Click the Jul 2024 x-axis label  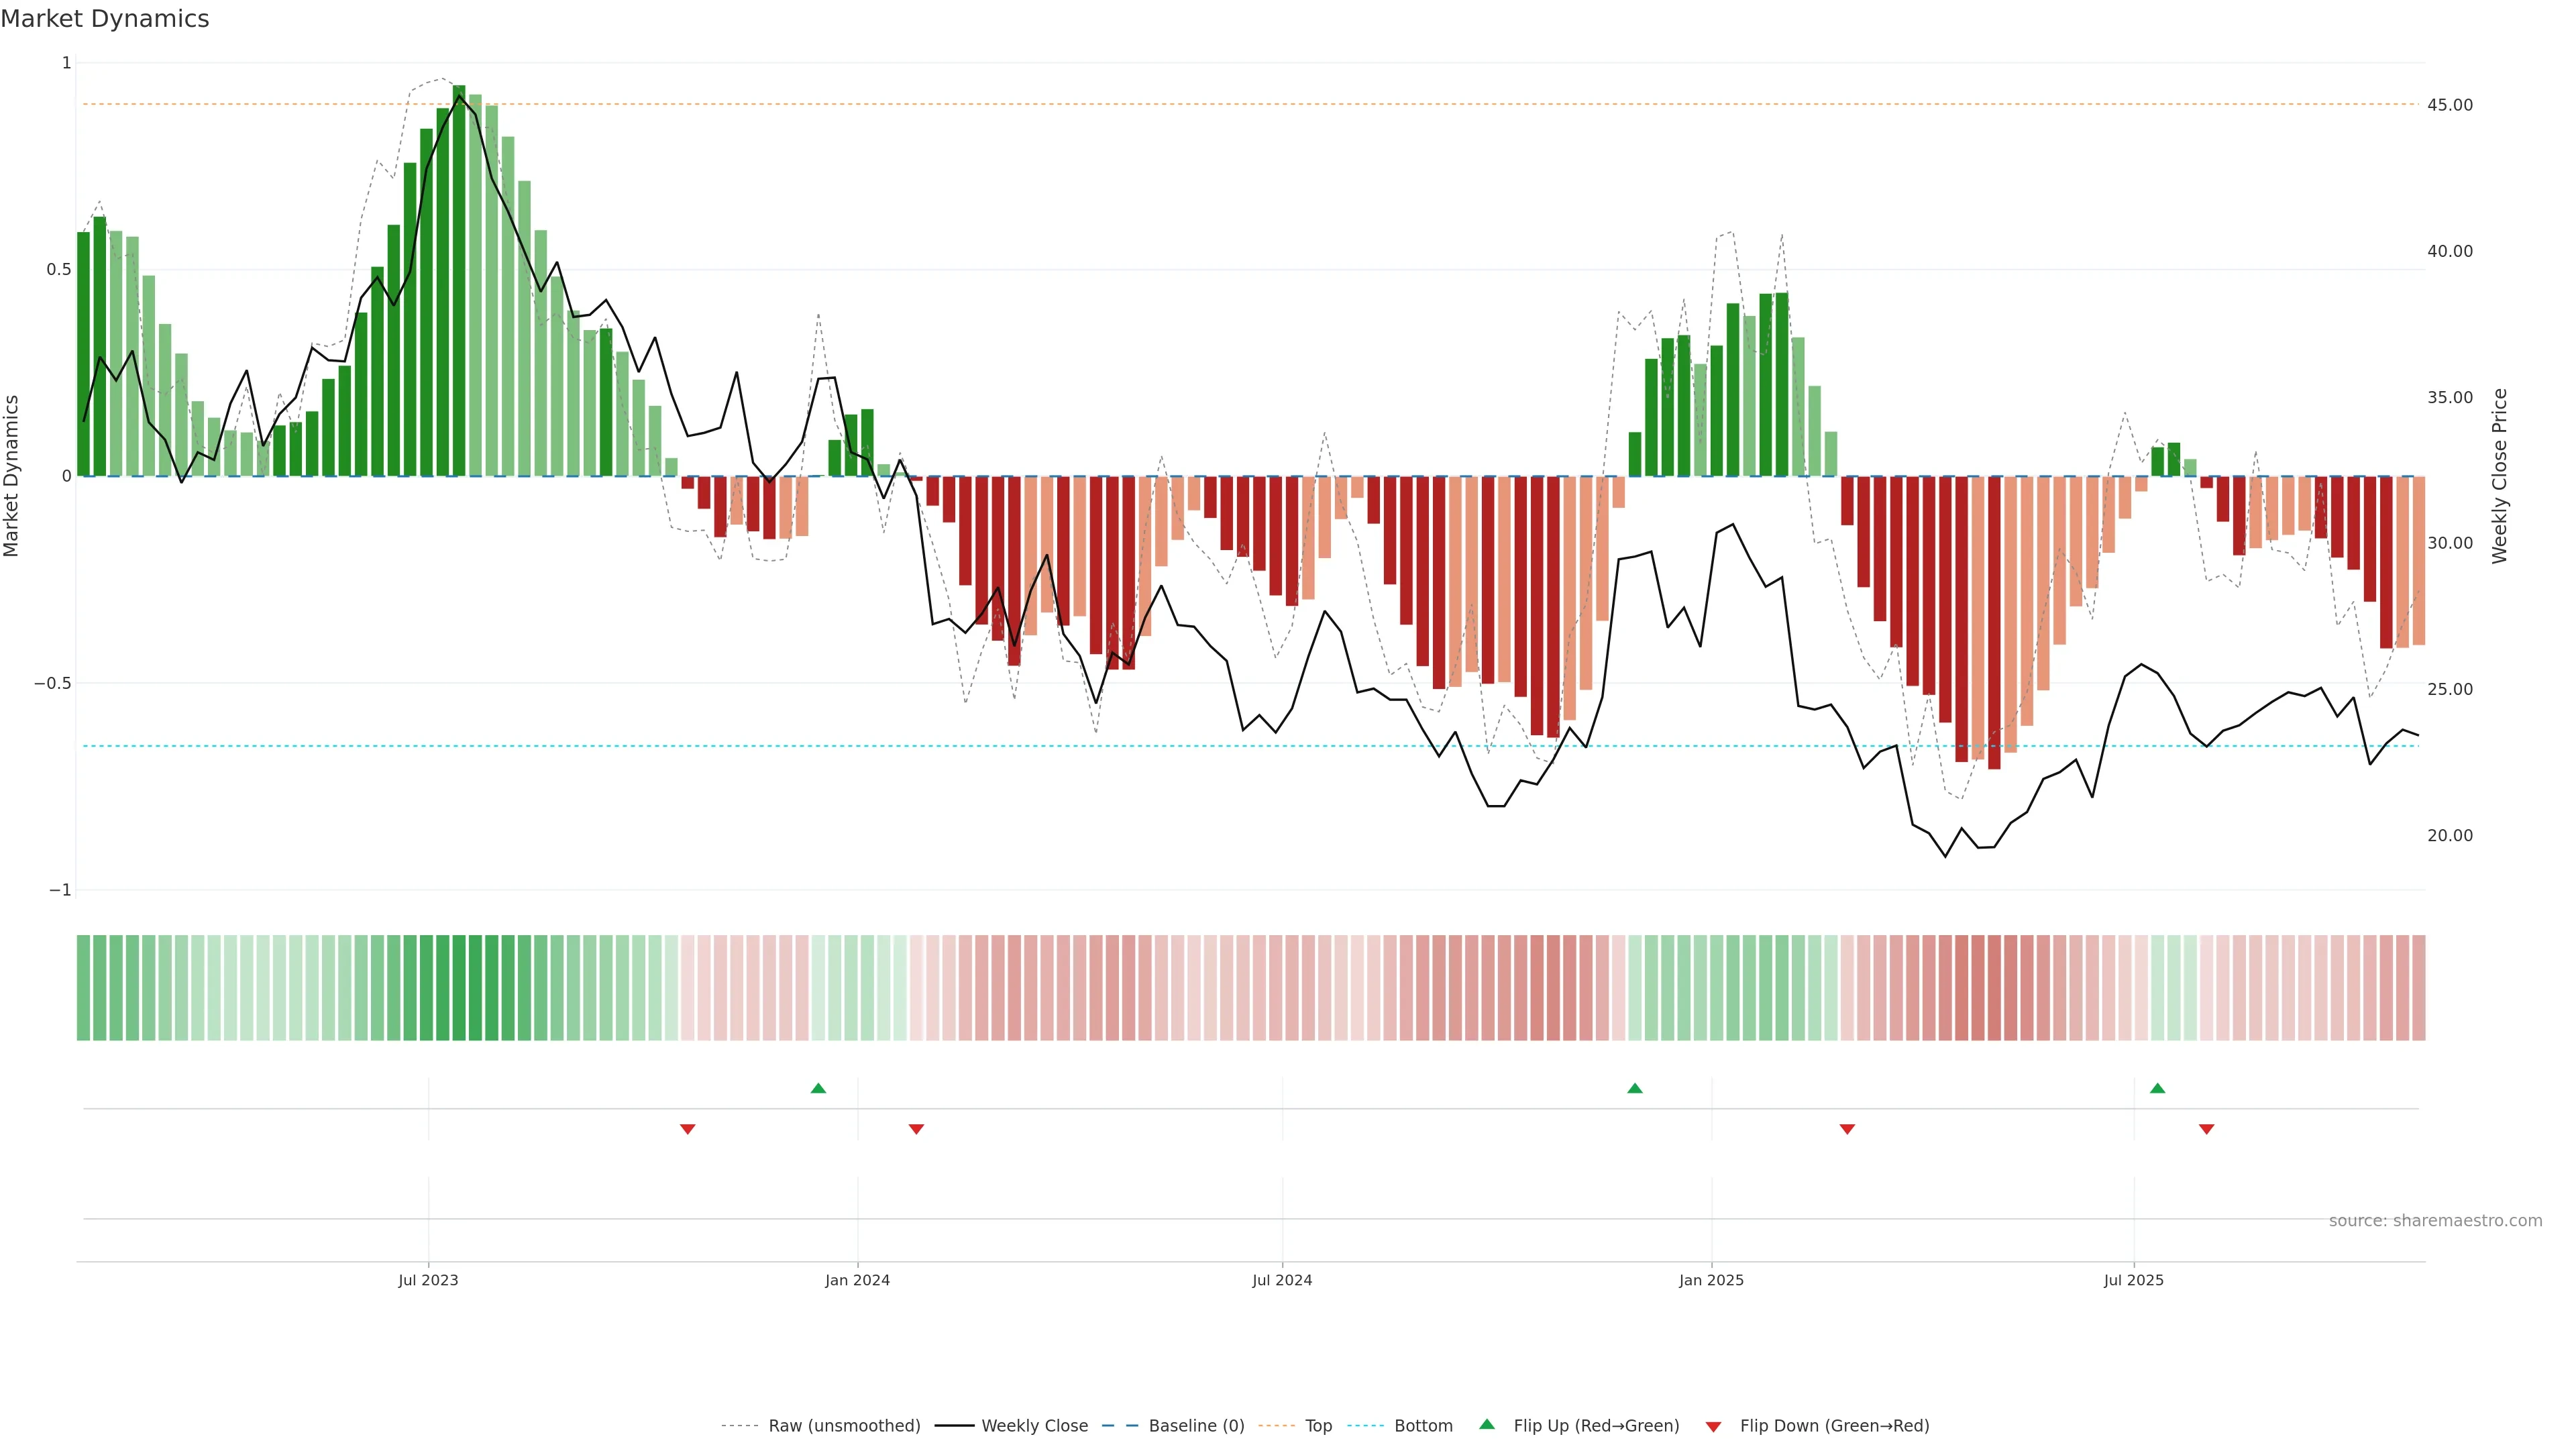pos(1282,1280)
